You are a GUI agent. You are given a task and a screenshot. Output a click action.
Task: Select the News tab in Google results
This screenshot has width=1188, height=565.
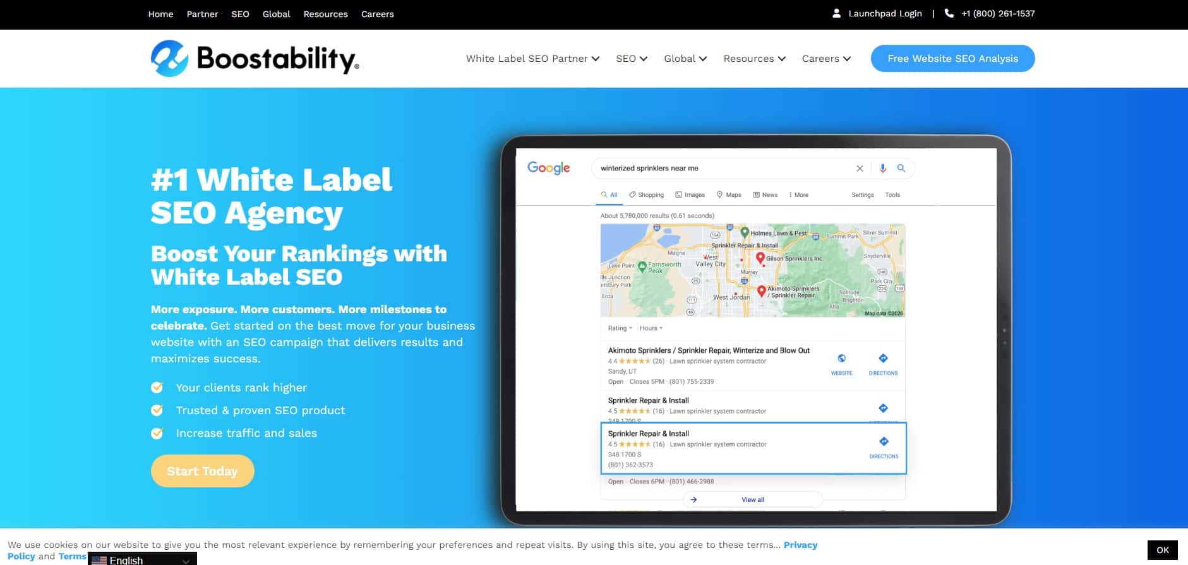coord(765,195)
